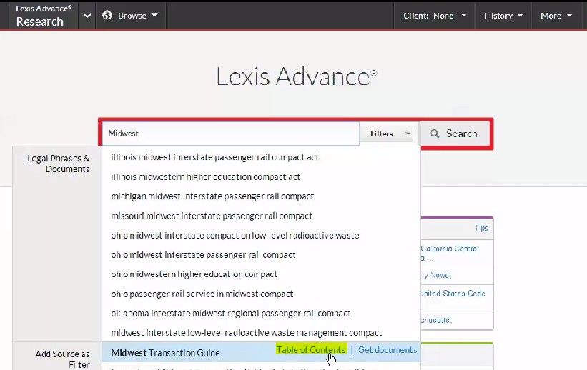Open the More menu
587x370 pixels.
tap(556, 16)
